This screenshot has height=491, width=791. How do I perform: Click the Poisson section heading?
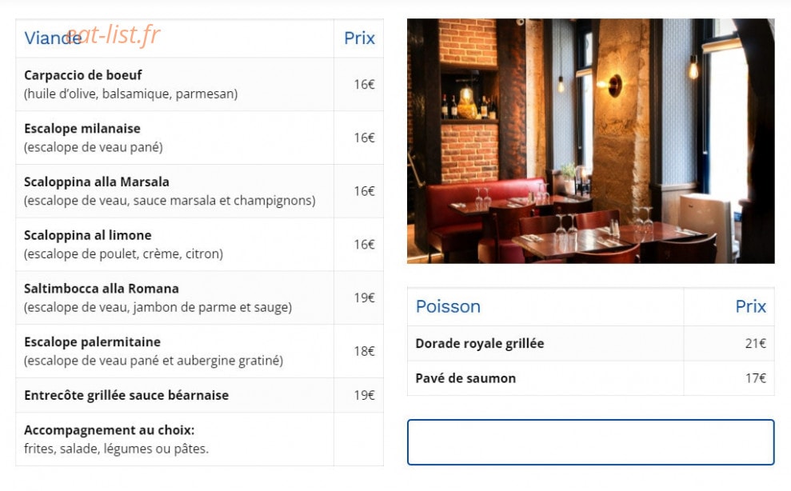coord(448,306)
